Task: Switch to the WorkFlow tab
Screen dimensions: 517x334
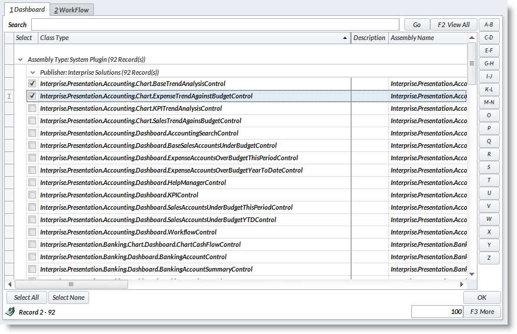Action: (71, 10)
